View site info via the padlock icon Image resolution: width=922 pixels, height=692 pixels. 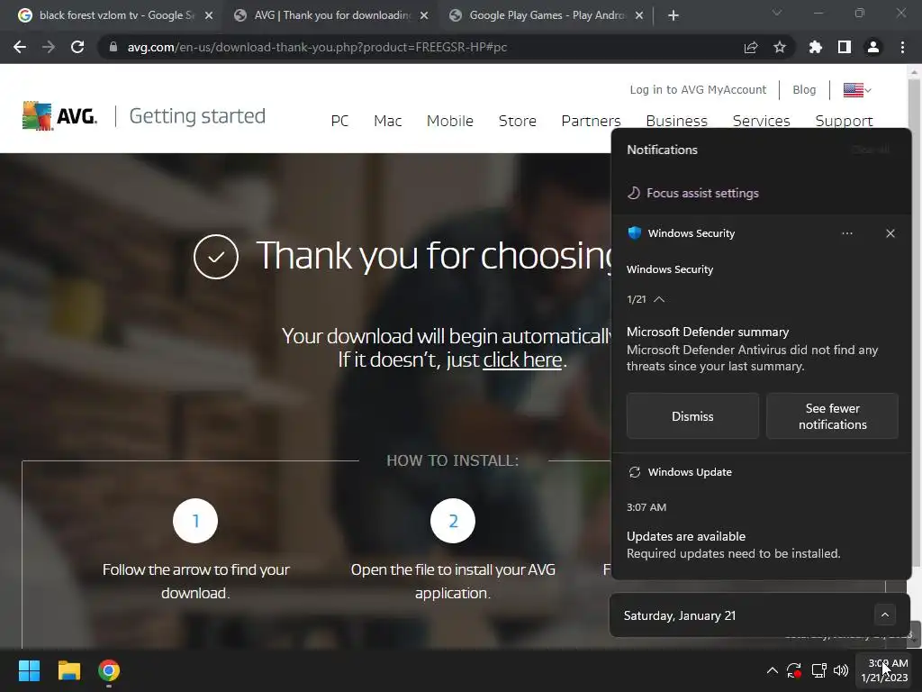[x=113, y=47]
